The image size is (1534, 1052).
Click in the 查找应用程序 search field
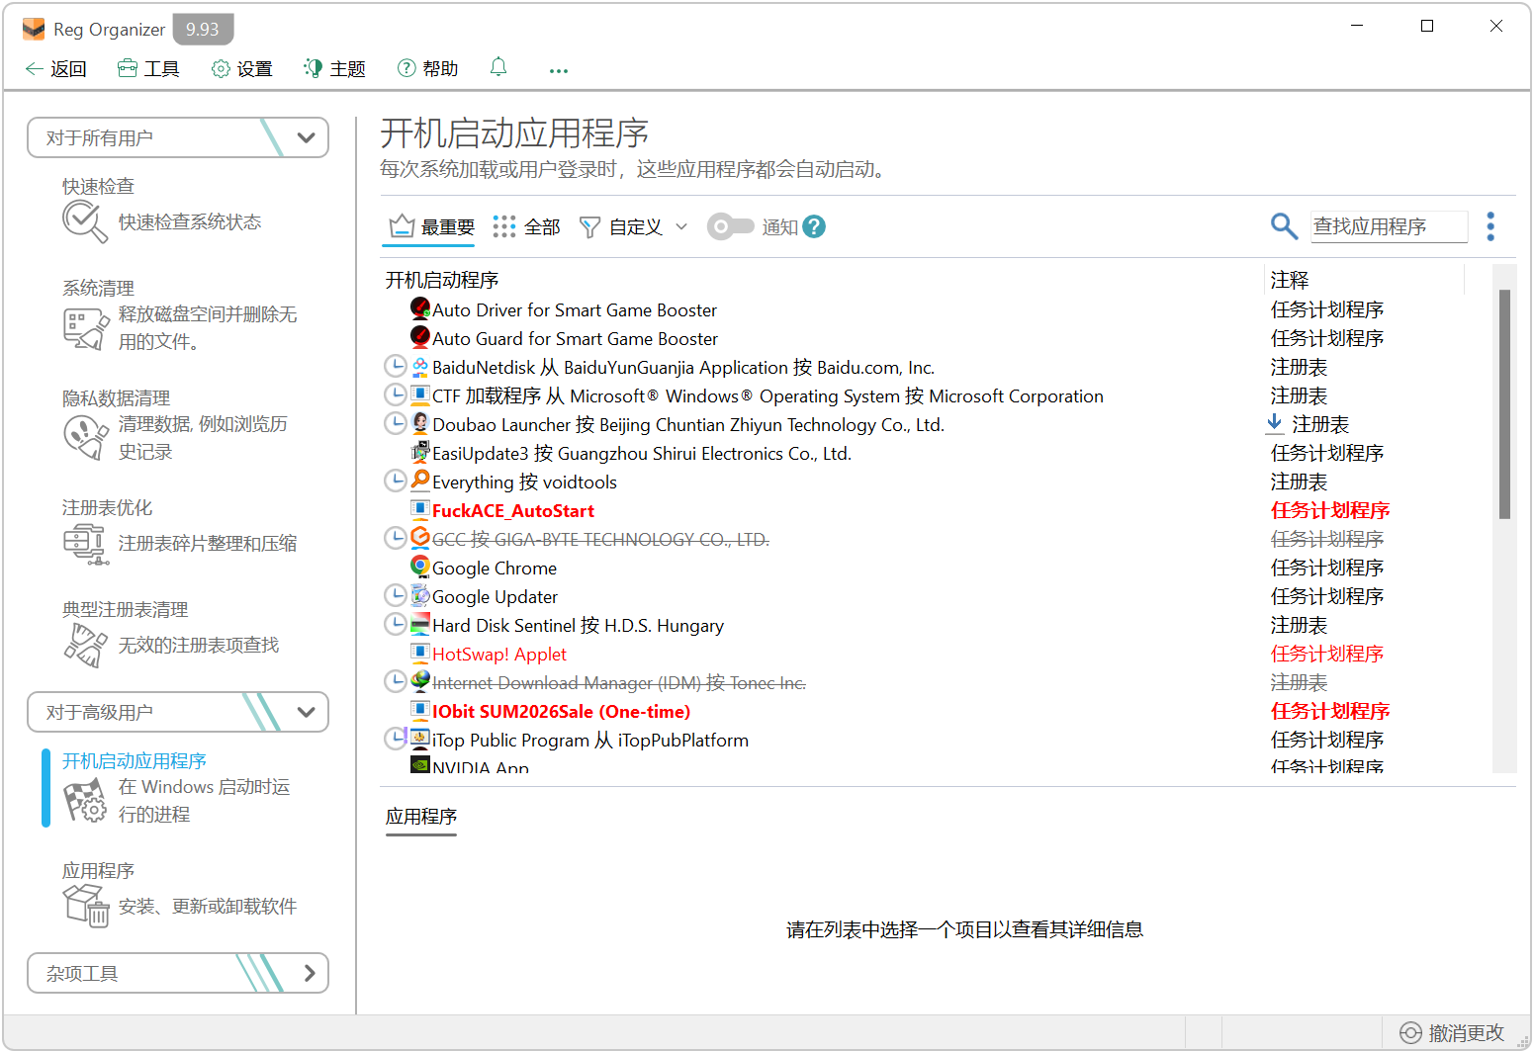click(1389, 226)
